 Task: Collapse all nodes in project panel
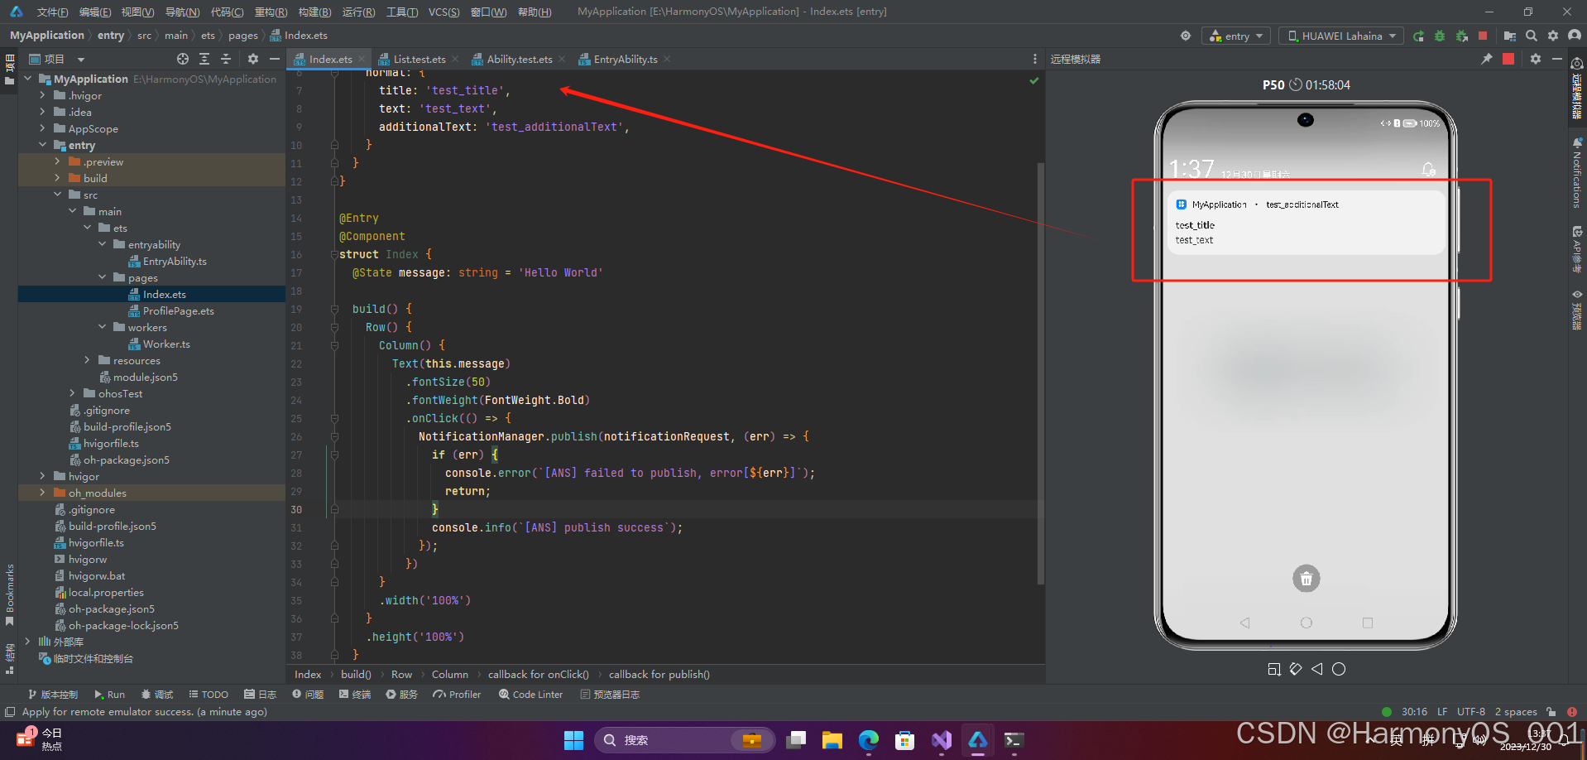click(226, 59)
